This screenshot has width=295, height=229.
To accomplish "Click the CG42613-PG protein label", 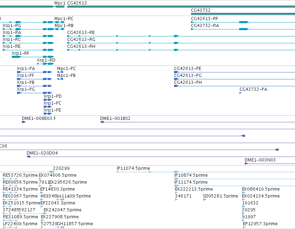I will pos(188,76).
